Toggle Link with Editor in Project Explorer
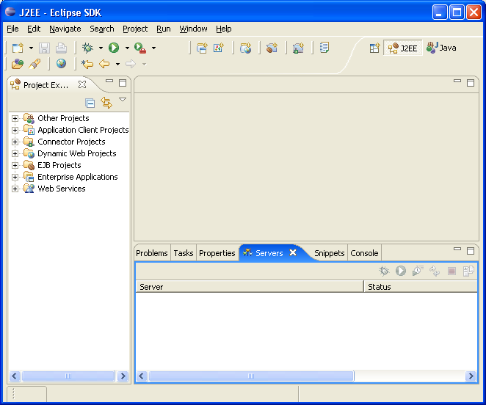The image size is (486, 405). pos(106,103)
